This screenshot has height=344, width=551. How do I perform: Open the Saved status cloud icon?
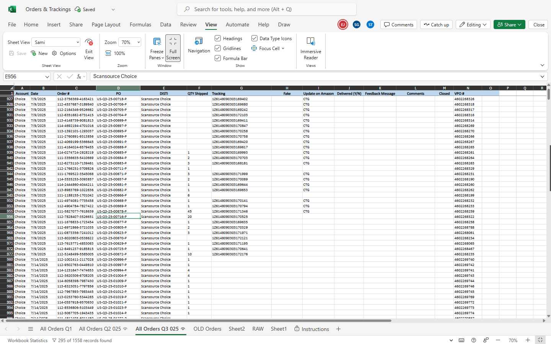(78, 9)
